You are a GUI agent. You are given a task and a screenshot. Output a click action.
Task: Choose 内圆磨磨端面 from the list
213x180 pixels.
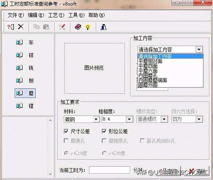[170, 80]
